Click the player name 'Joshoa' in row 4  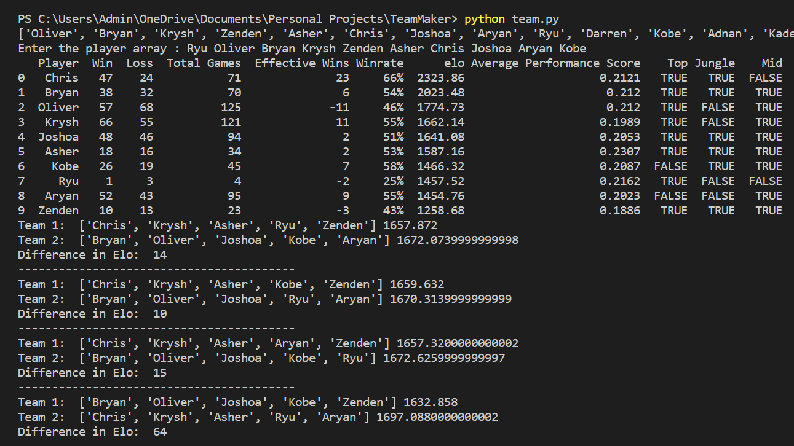(x=58, y=137)
